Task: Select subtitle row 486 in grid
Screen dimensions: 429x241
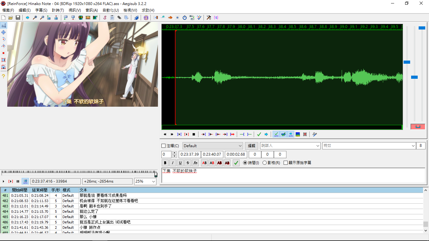Action: [212, 222]
